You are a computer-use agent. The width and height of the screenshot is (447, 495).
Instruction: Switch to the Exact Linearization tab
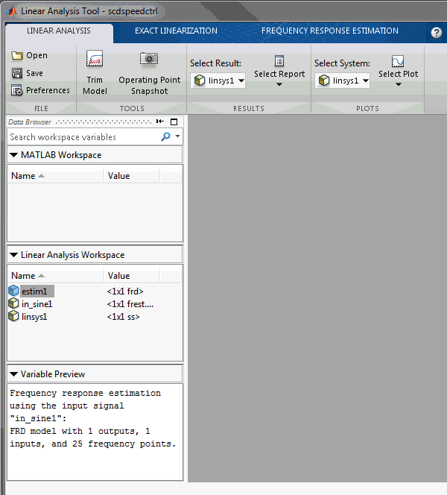(176, 31)
